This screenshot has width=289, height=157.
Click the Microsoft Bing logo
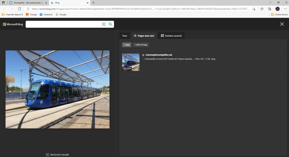[13, 24]
